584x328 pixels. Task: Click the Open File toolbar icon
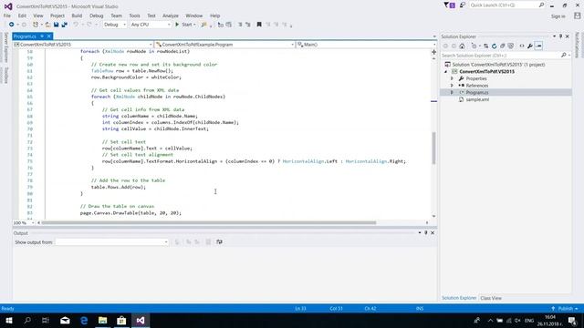coord(47,25)
